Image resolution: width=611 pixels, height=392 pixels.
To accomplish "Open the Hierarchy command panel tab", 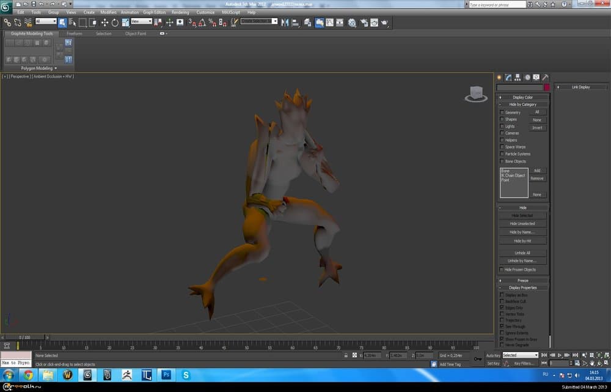I will (x=517, y=78).
